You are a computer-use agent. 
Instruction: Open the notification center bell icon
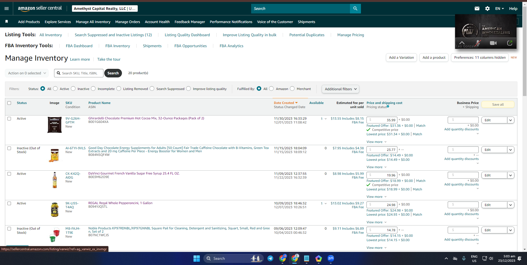point(519,258)
